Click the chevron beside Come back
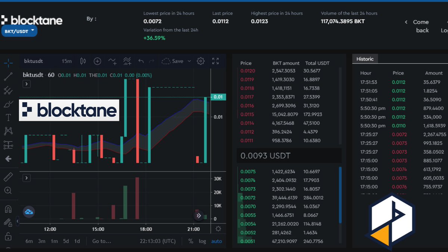This screenshot has width=448, height=252. point(406,22)
